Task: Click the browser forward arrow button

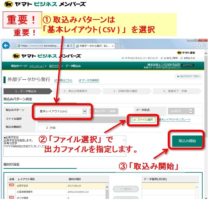Action: click(x=13, y=46)
